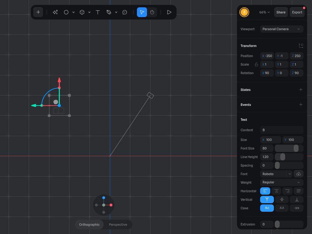Set horizontal alignment to justify
This screenshot has width=312, height=234.
pos(299,191)
